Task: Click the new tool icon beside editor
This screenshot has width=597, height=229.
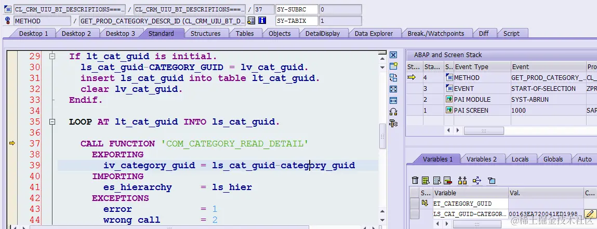Action: pos(393,66)
